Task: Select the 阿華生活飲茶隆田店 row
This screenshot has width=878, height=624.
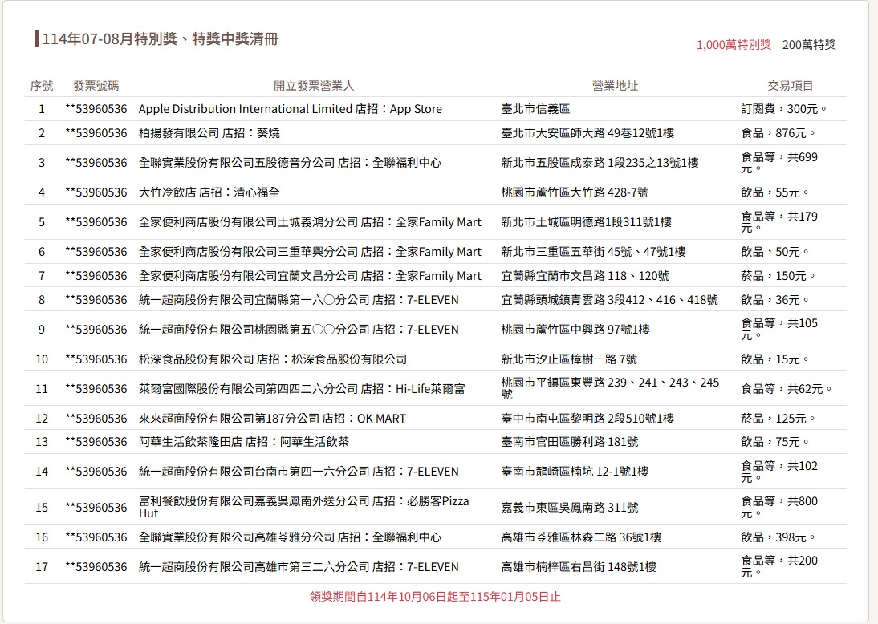Action: click(243, 442)
